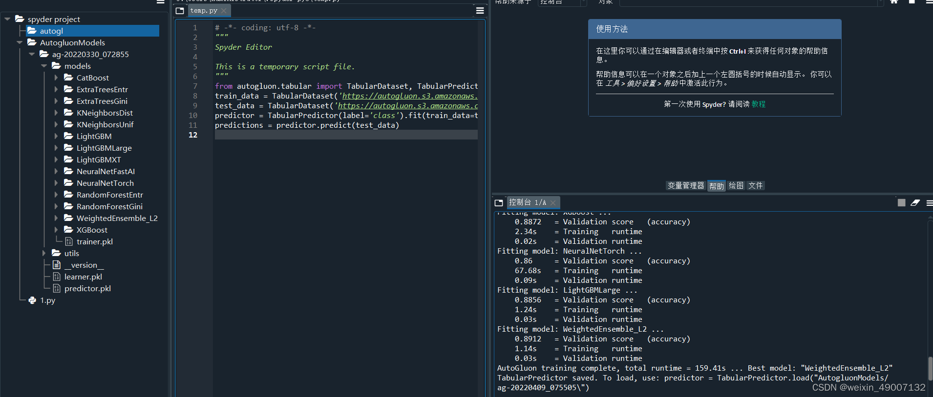Expand the utils folder arrow
Viewport: 933px width, 397px height.
pyautogui.click(x=44, y=253)
